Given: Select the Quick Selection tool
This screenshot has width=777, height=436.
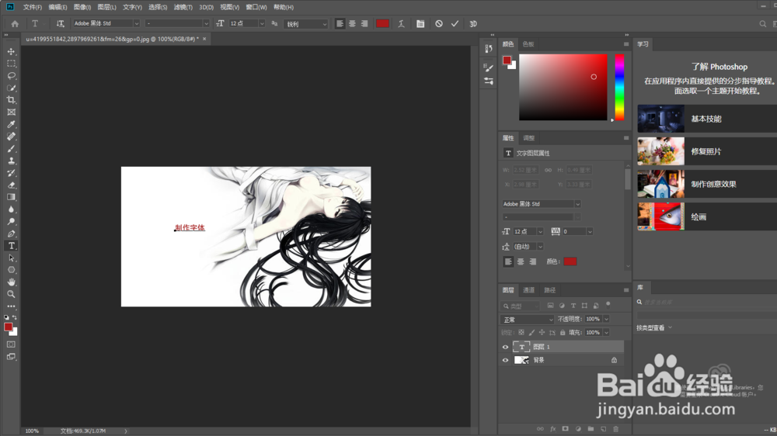Looking at the screenshot, I should pos(11,88).
